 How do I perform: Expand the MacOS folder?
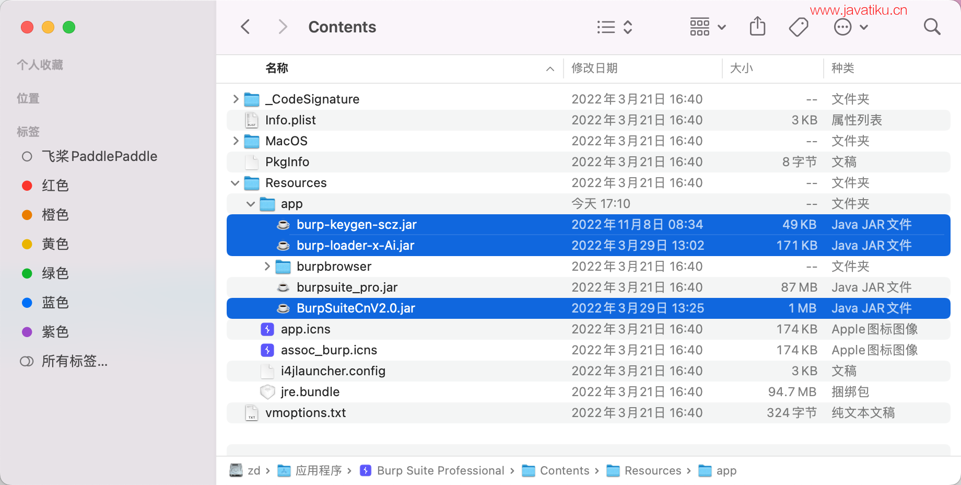(x=236, y=141)
